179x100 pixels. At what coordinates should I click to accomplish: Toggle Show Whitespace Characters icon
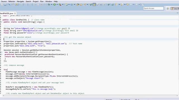coord(104,4)
